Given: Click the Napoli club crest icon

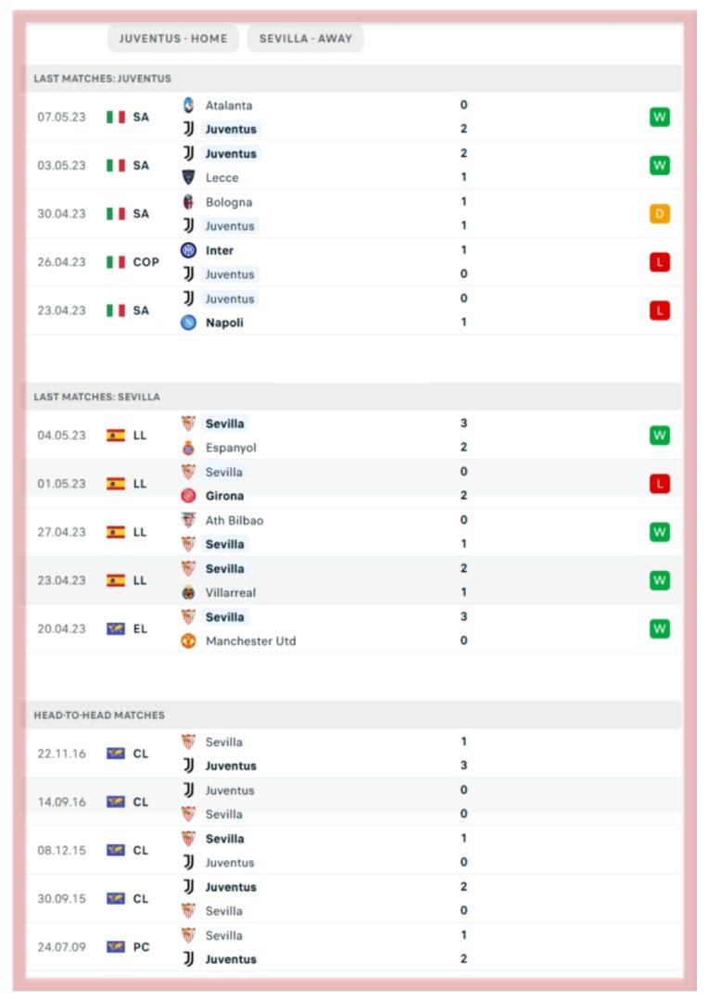Looking at the screenshot, I should pos(188,323).
